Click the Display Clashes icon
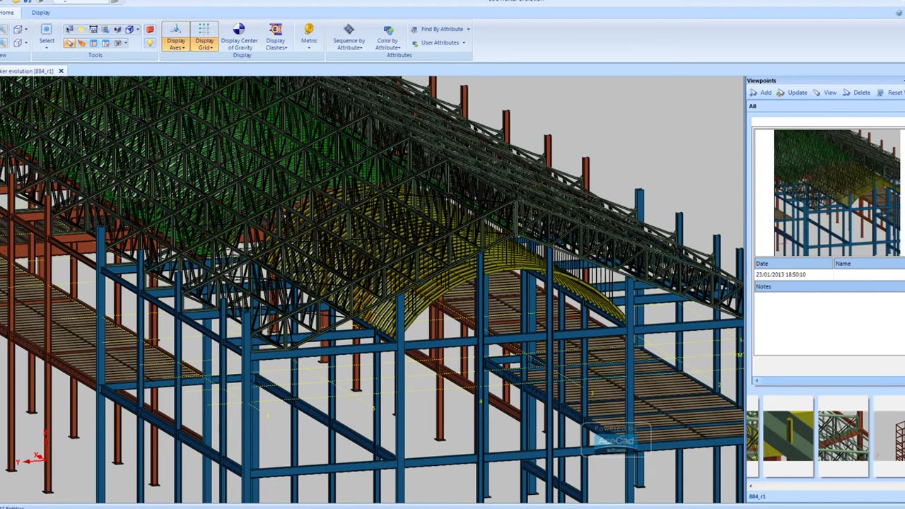This screenshot has height=509, width=905. tap(276, 29)
